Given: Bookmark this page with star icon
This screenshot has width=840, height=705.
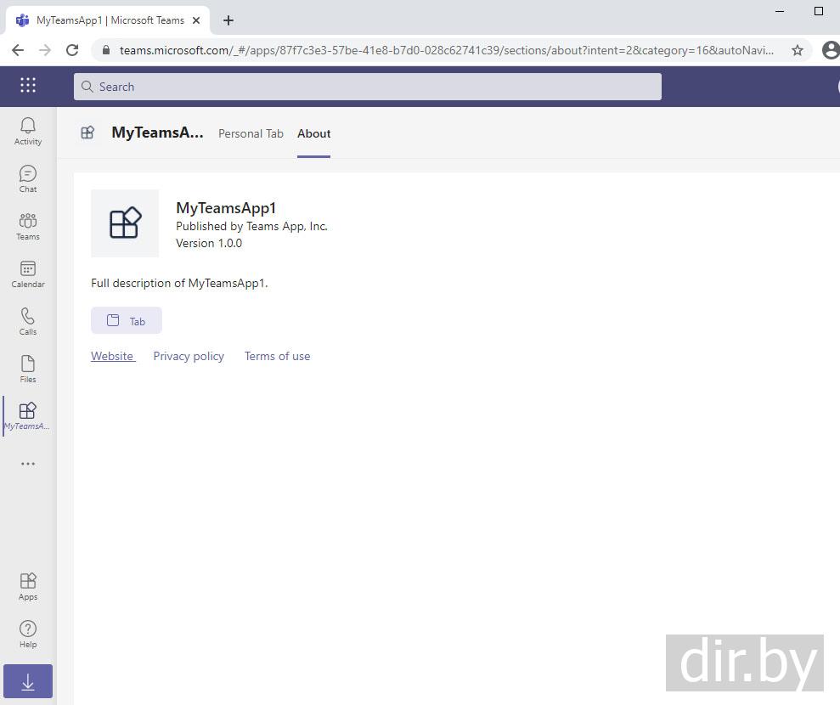Looking at the screenshot, I should coord(797,50).
